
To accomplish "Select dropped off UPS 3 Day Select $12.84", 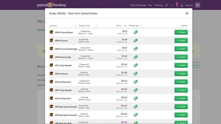I will (x=181, y=65).
